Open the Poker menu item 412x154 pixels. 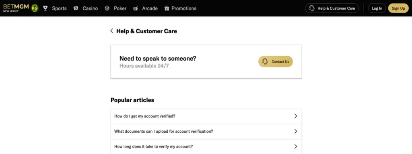[x=120, y=8]
